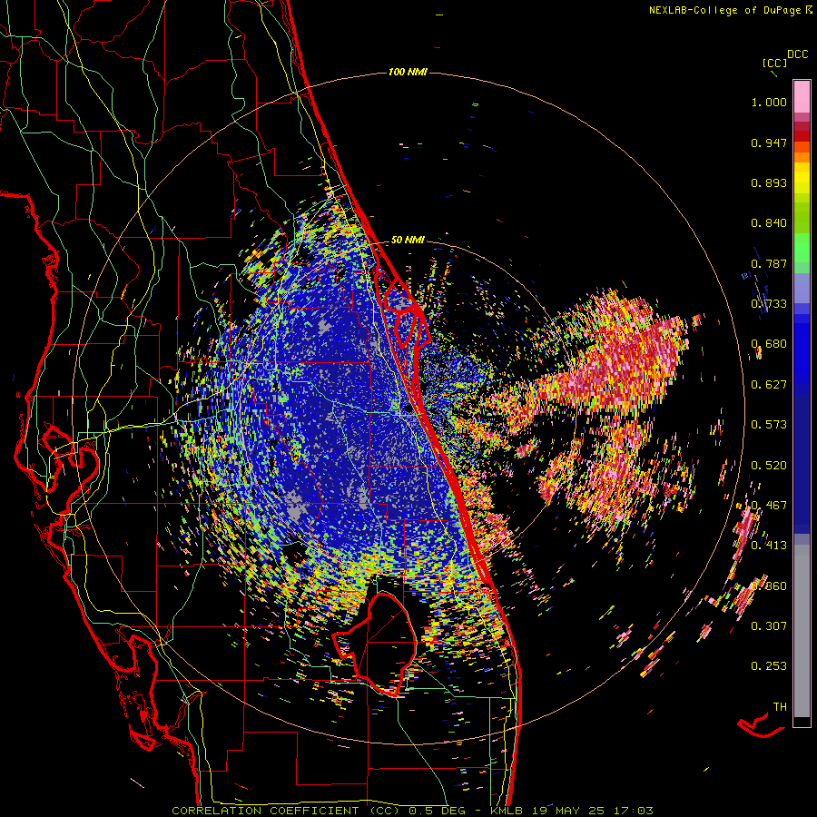Click the 100 NMI range ring label
This screenshot has width=817, height=817.
pos(408,72)
